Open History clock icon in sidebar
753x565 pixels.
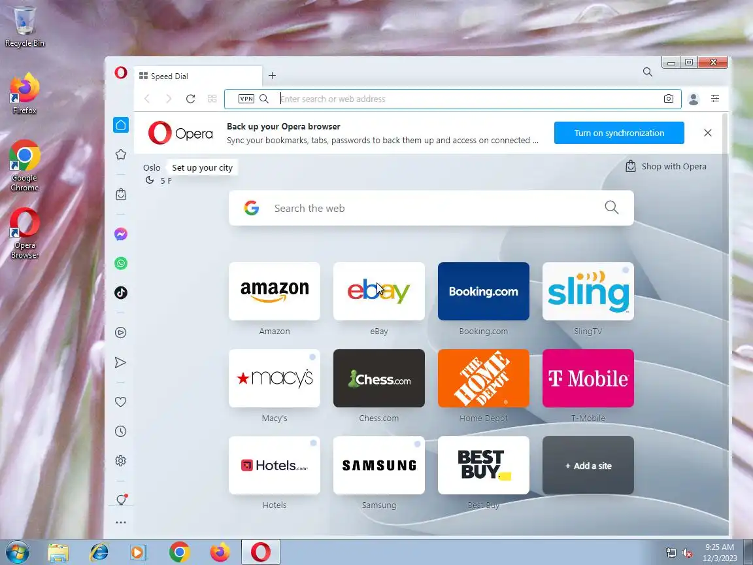pos(121,432)
